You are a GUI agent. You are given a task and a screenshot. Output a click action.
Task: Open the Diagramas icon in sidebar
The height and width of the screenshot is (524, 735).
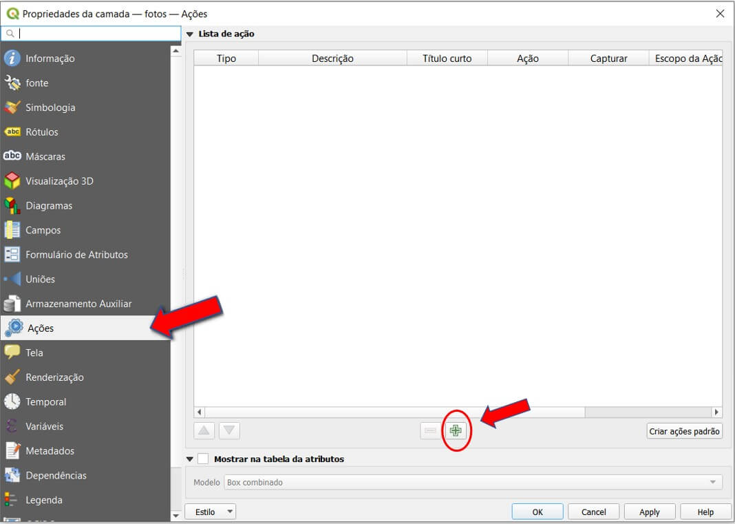click(x=12, y=206)
